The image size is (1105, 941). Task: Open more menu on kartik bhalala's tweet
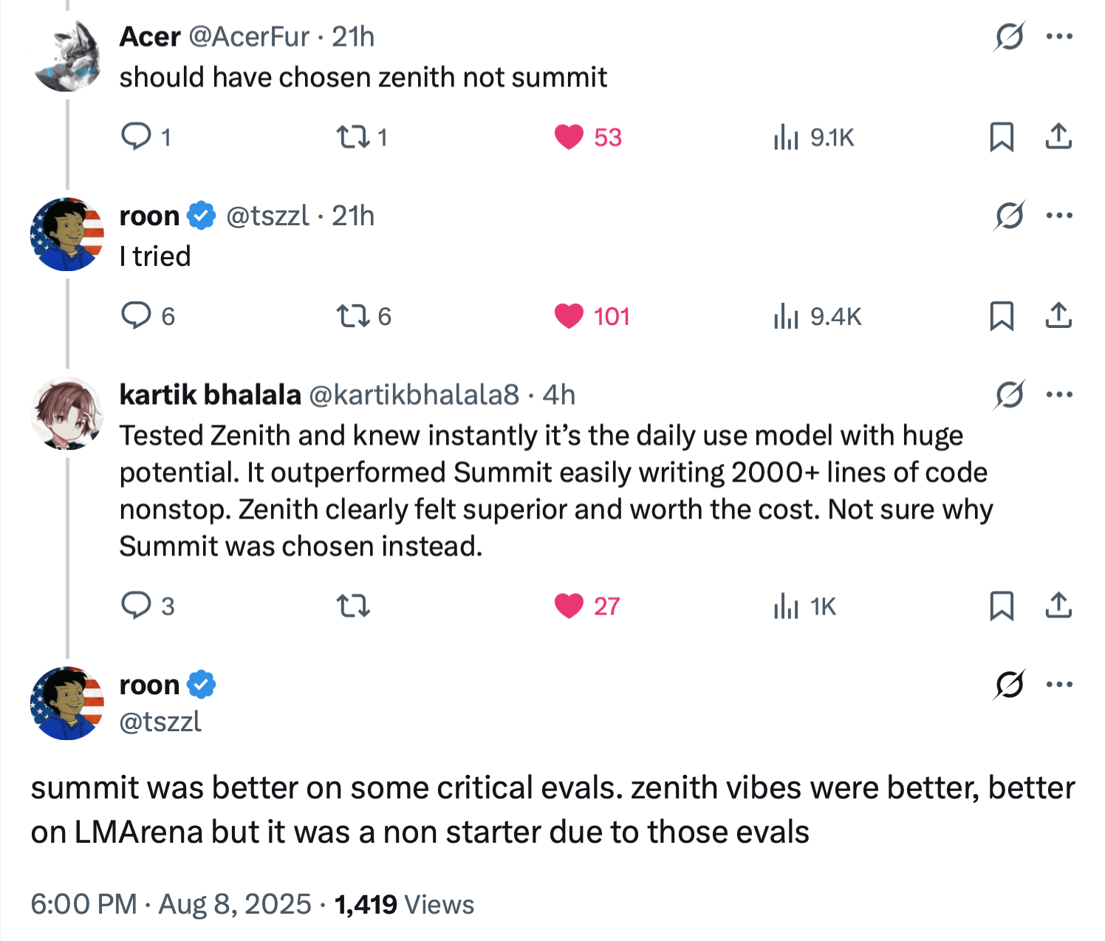tap(1059, 394)
